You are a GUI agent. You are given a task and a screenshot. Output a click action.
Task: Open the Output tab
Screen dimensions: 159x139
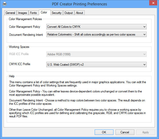pyautogui.click(x=68, y=13)
